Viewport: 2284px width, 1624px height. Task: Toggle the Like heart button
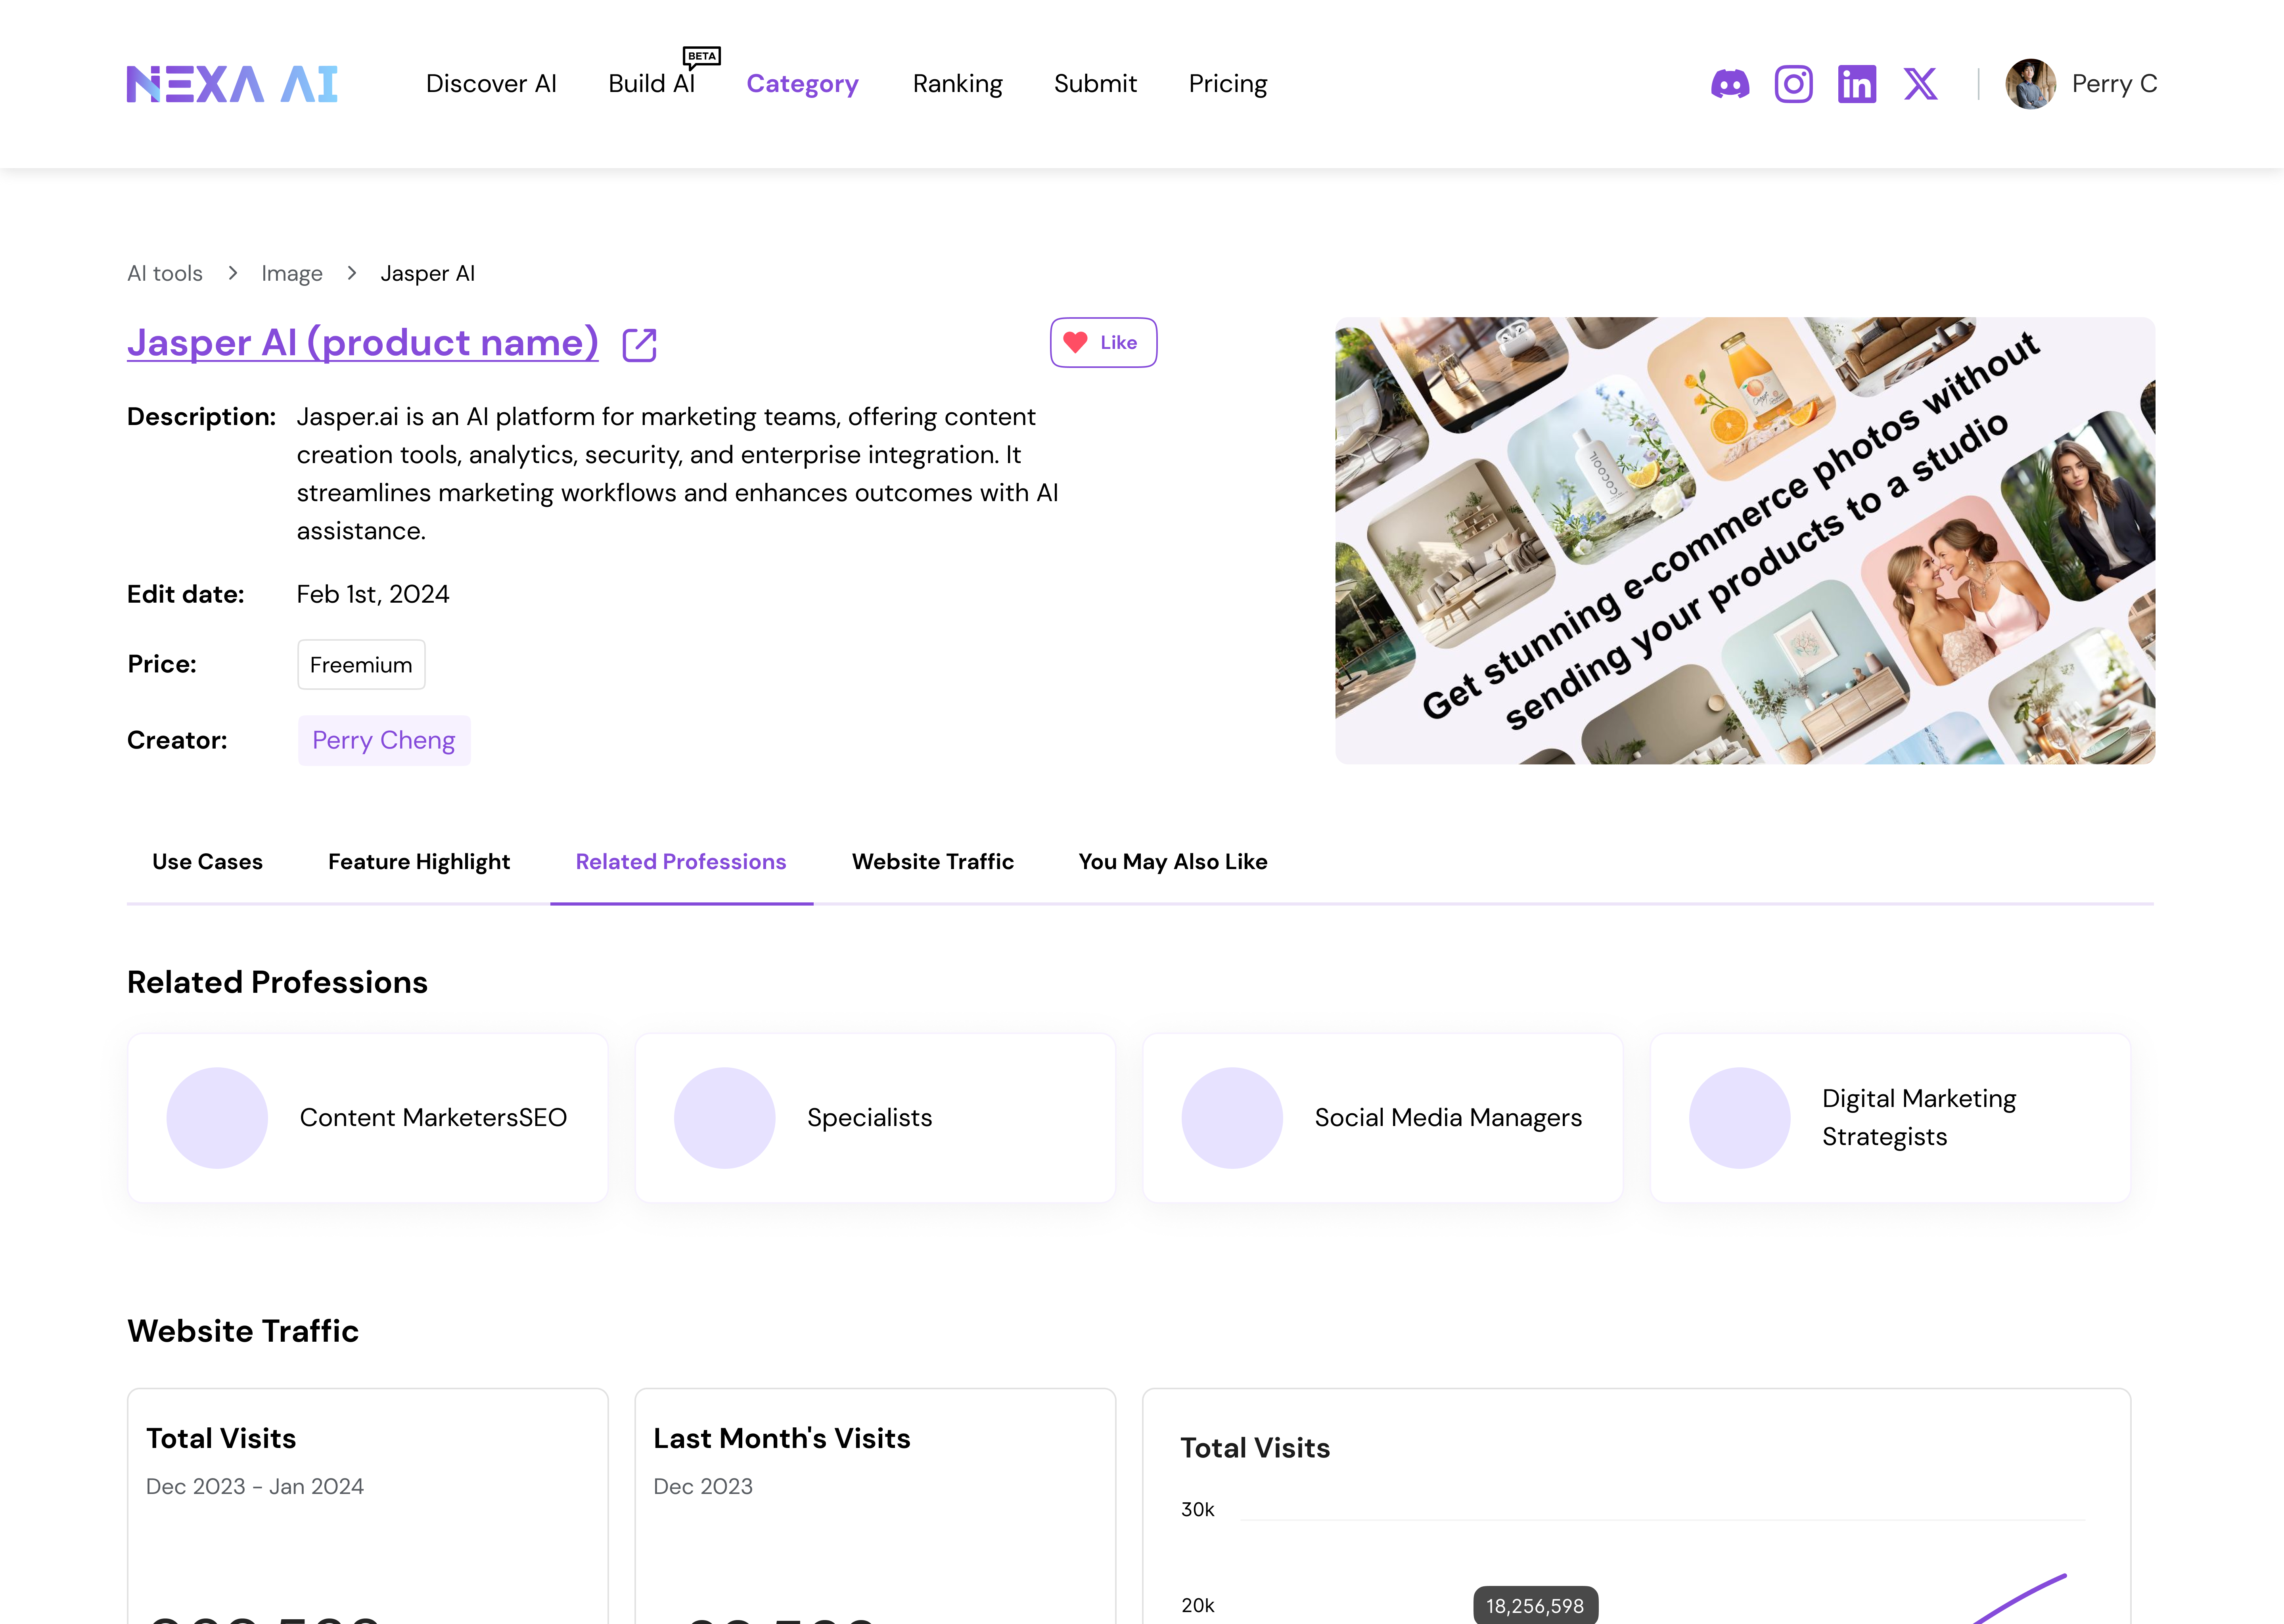(x=1103, y=343)
